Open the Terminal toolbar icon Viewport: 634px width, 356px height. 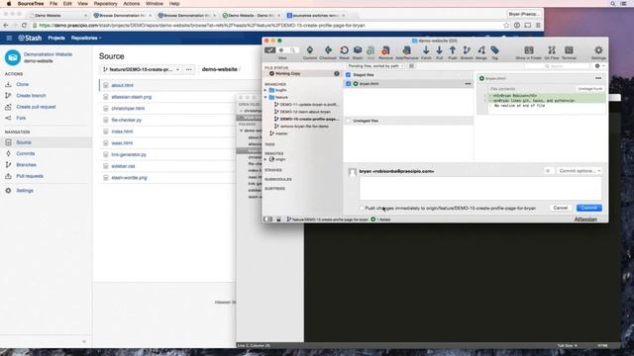coord(569,50)
